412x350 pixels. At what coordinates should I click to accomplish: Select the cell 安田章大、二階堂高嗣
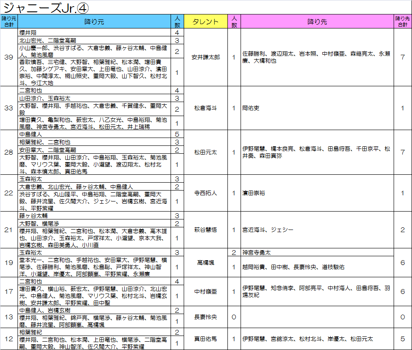point(94,150)
